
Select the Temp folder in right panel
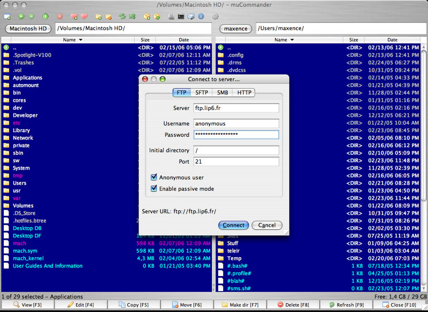tap(318, 258)
